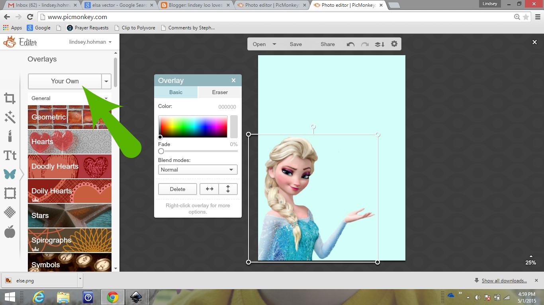Click the Fade slider handle

pos(161,151)
